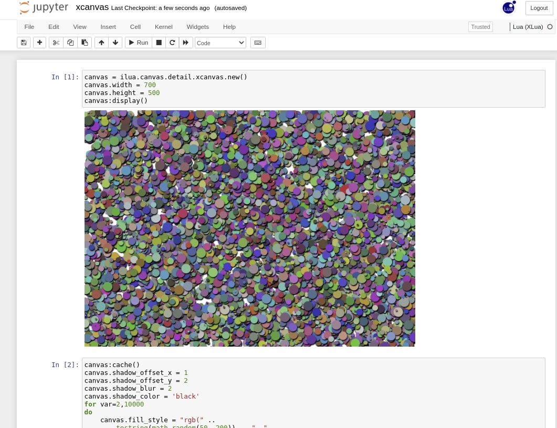Image resolution: width=557 pixels, height=428 pixels.
Task: Click the Last Checkpoint text
Action: [x=160, y=8]
